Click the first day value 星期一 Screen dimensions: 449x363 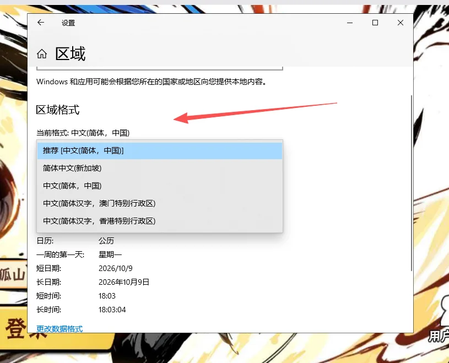(x=110, y=254)
